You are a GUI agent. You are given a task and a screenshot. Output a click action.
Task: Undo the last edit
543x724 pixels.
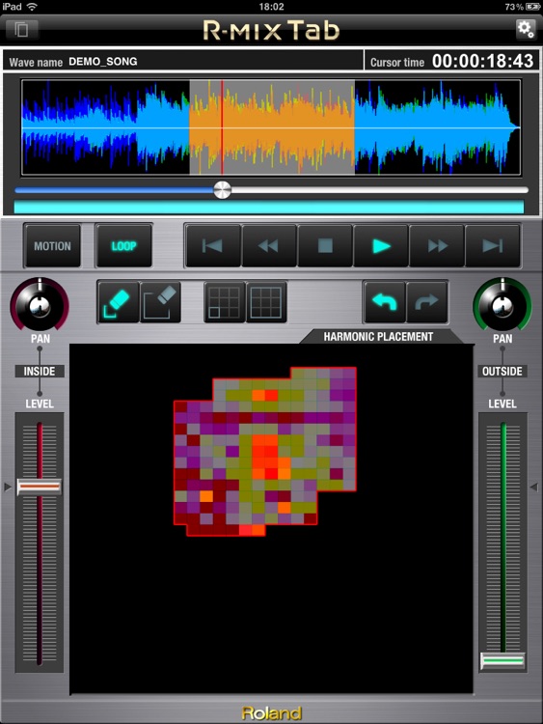(x=384, y=302)
